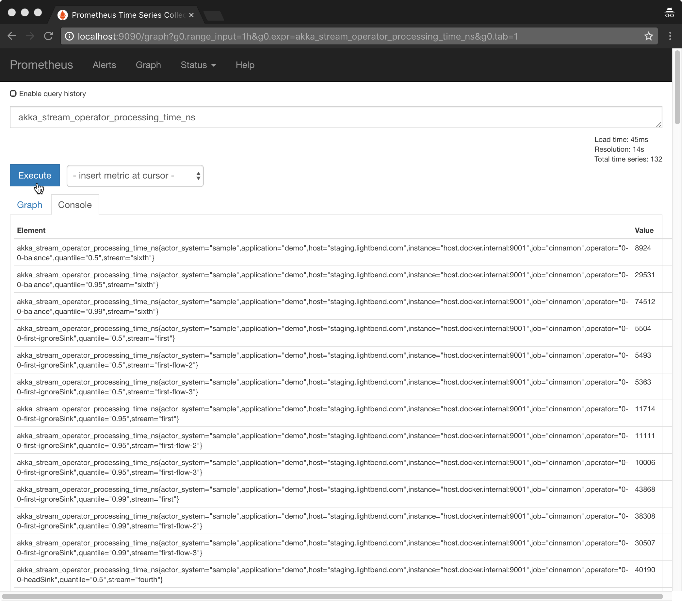The image size is (682, 601).
Task: Click the site info icon in address bar
Action: point(69,36)
